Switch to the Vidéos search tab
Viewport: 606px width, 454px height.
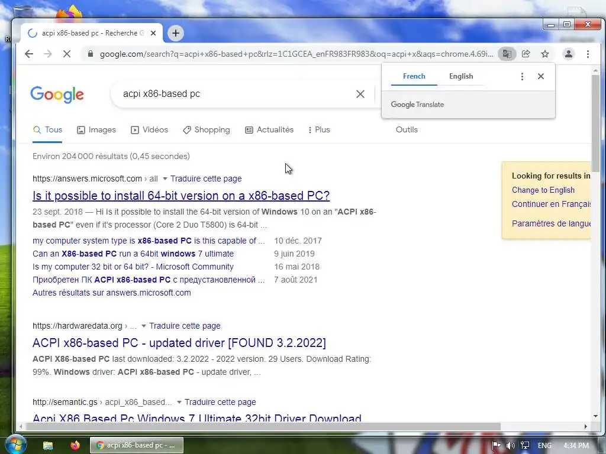click(150, 130)
